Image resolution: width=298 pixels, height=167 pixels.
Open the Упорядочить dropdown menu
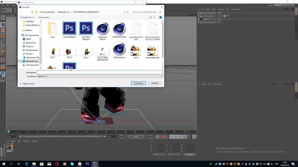pyautogui.click(x=27, y=17)
